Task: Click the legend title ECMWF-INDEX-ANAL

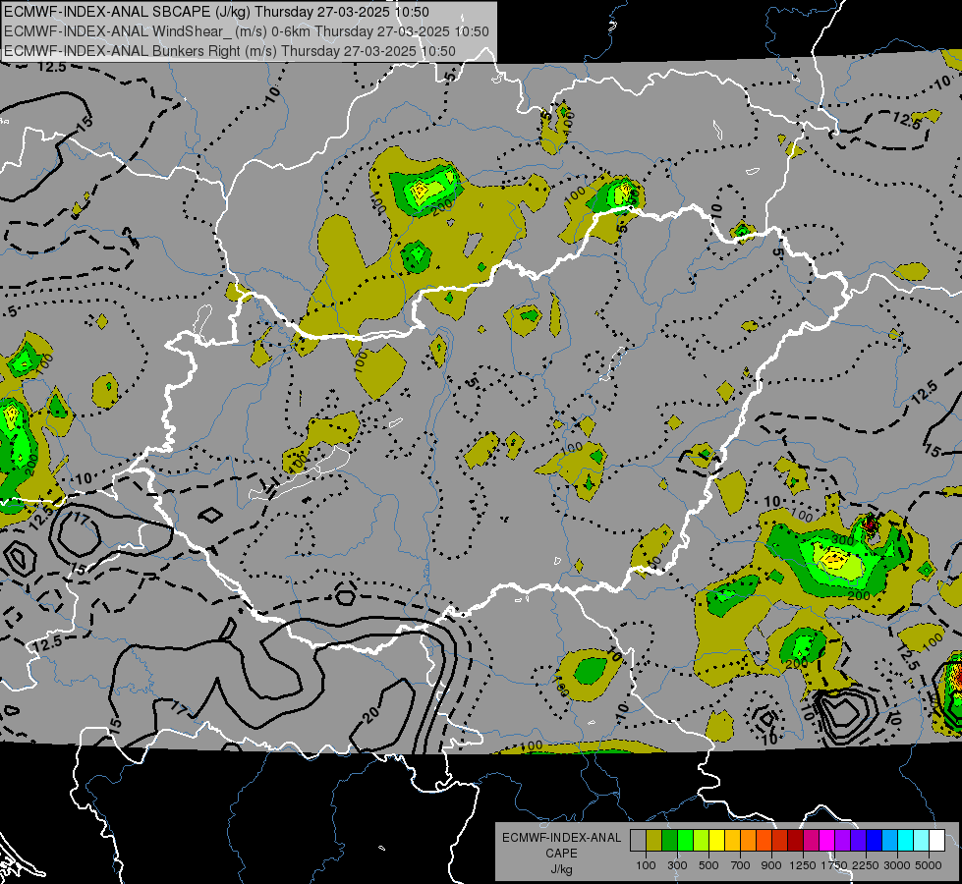Action: pyautogui.click(x=561, y=838)
